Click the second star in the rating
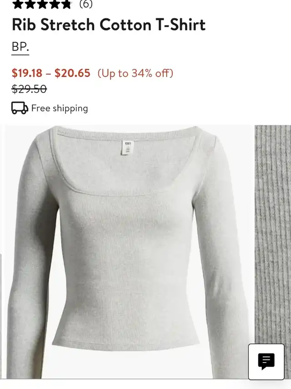Screen dimensions: 291x389 click(x=30, y=5)
